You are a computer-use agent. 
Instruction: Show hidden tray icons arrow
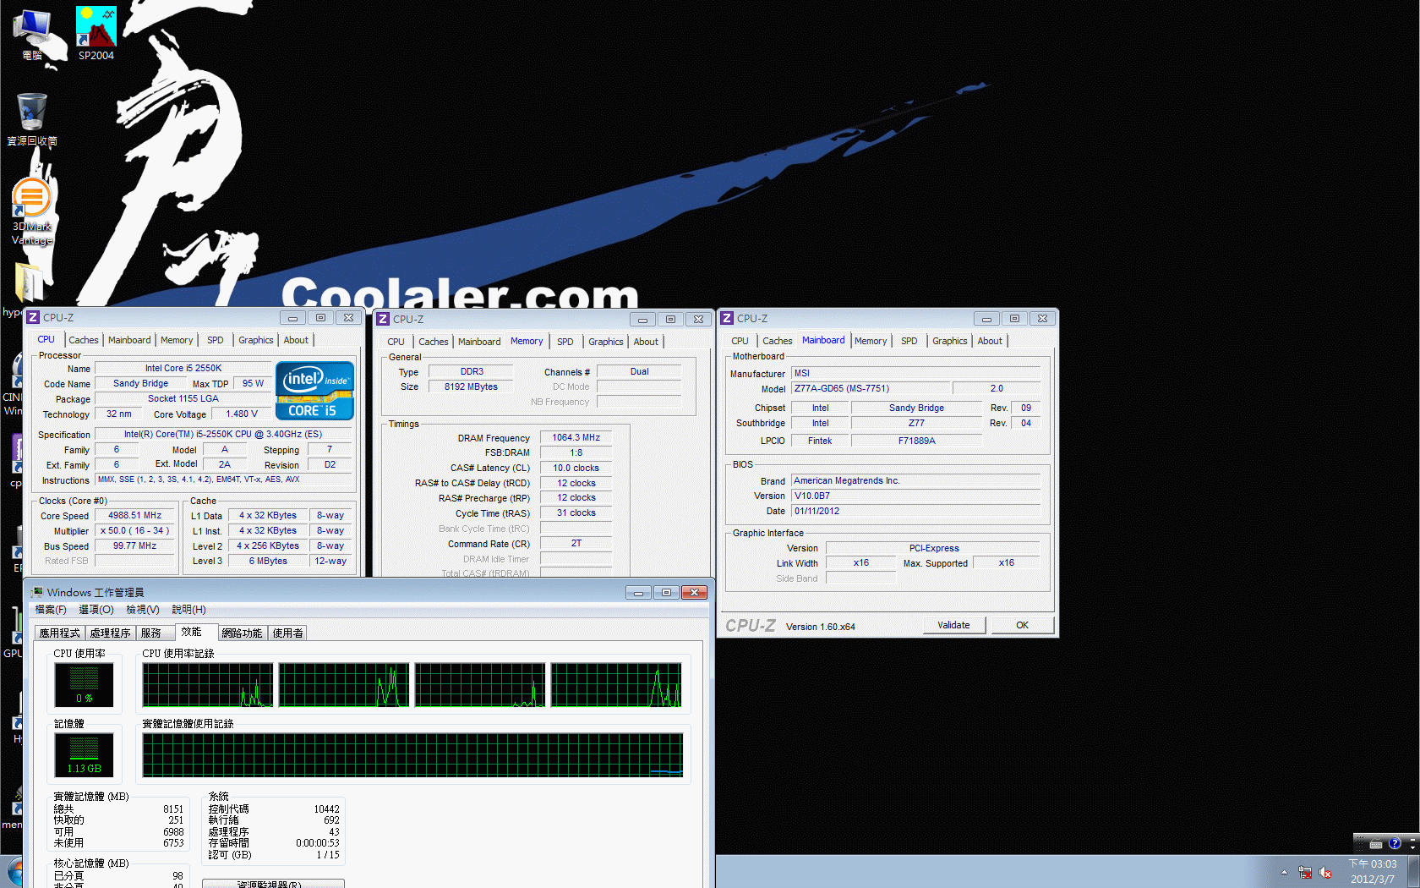(1284, 872)
